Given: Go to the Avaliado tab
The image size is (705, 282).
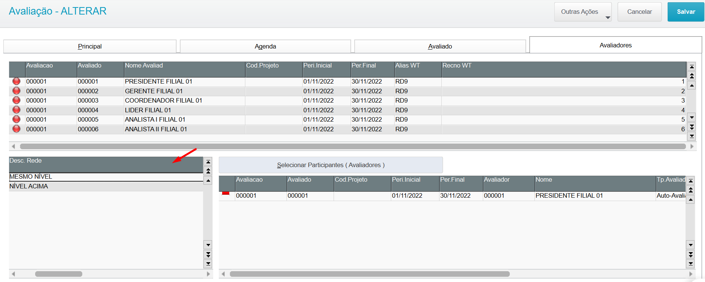Looking at the screenshot, I should [x=440, y=46].
